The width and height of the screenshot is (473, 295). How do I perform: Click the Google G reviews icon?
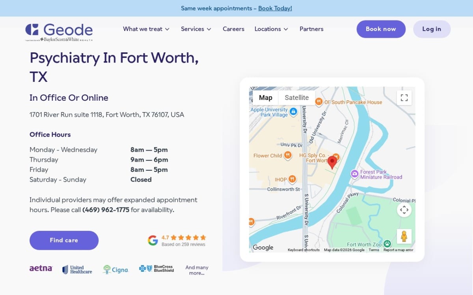pyautogui.click(x=153, y=240)
